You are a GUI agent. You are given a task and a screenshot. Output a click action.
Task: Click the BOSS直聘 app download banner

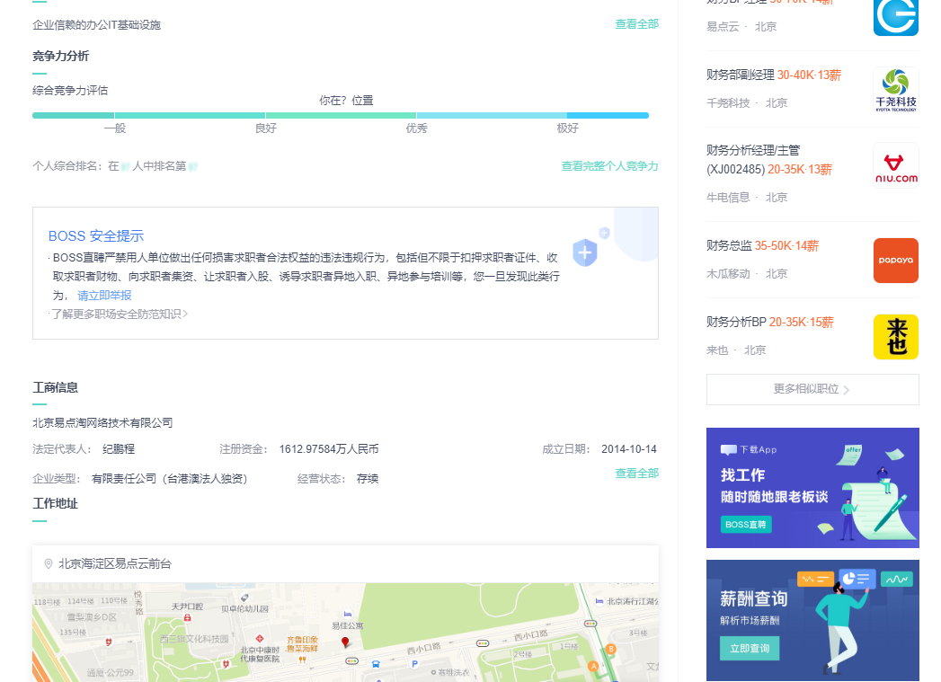tap(812, 488)
